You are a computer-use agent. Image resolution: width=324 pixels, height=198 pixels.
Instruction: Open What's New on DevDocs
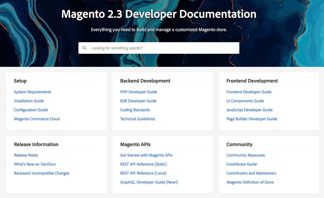[35, 164]
